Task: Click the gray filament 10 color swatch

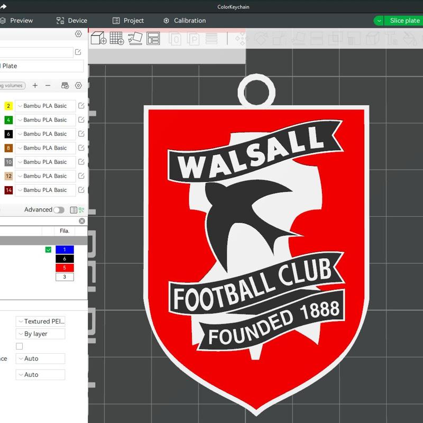Action: point(8,162)
